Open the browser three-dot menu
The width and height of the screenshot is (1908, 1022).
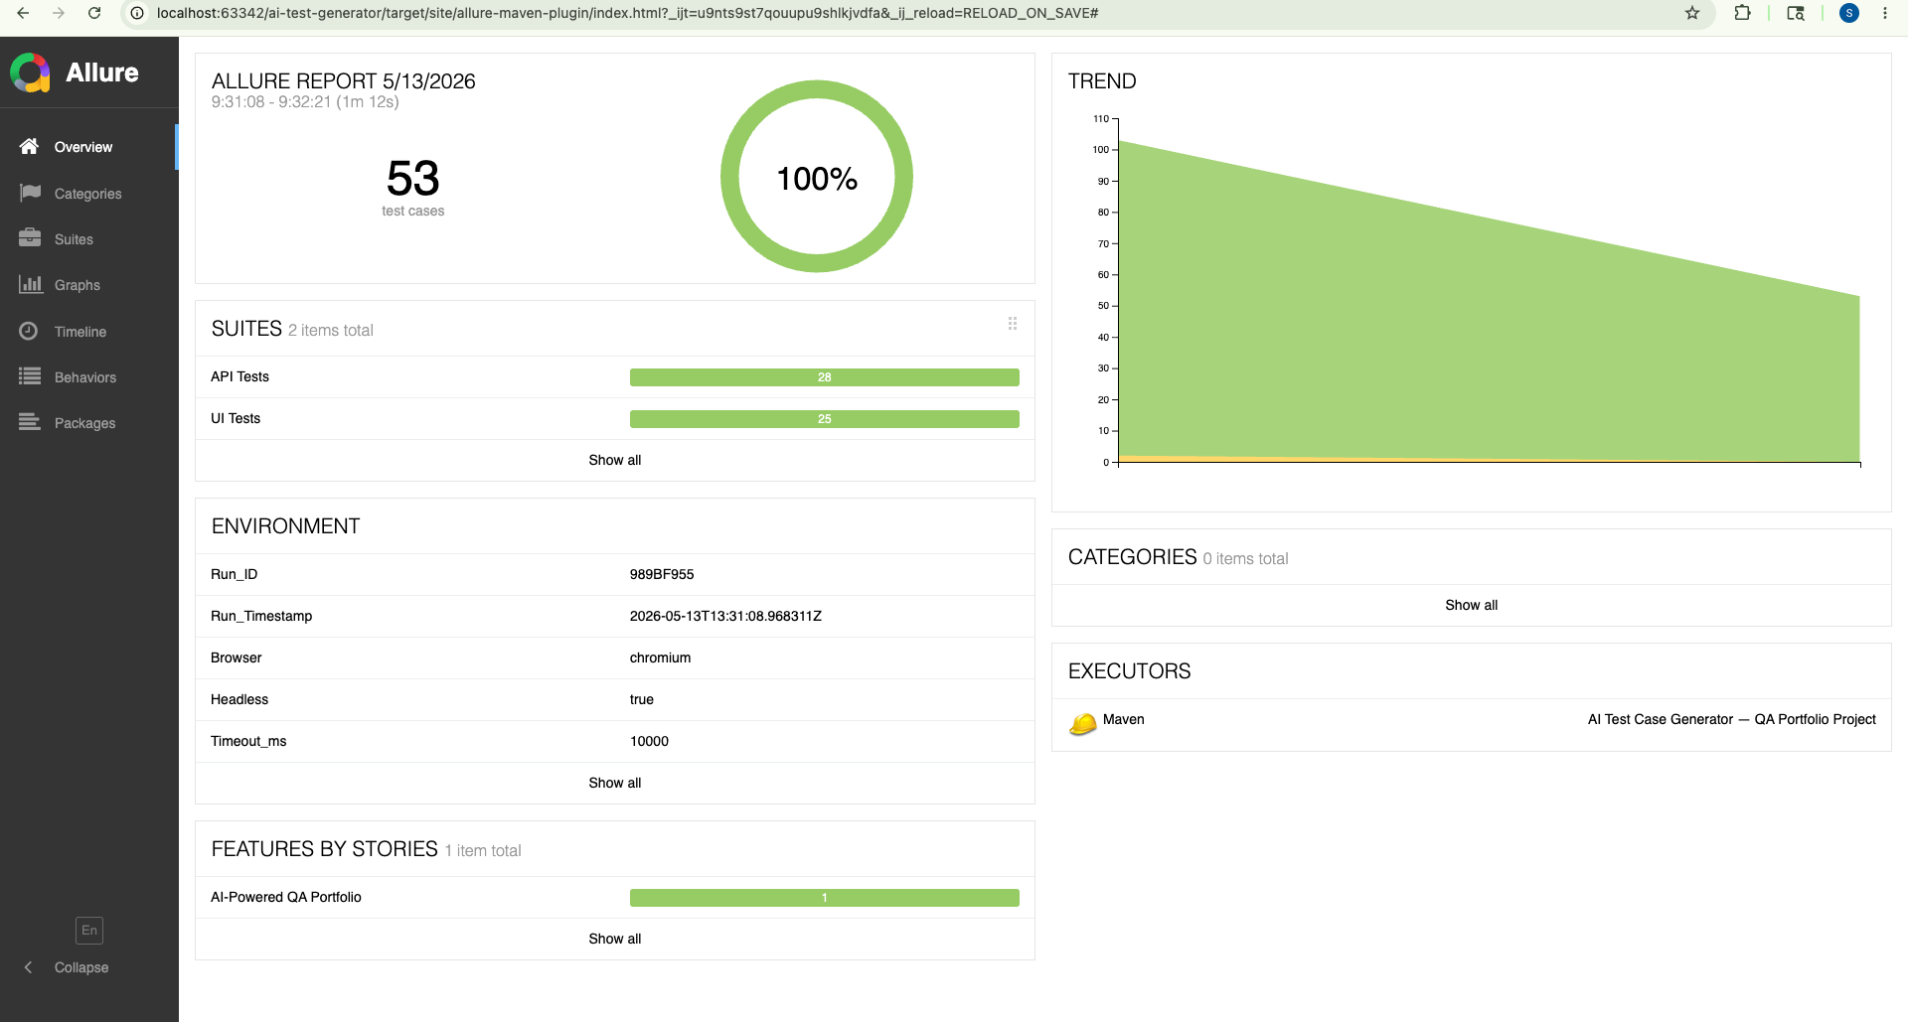tap(1885, 13)
